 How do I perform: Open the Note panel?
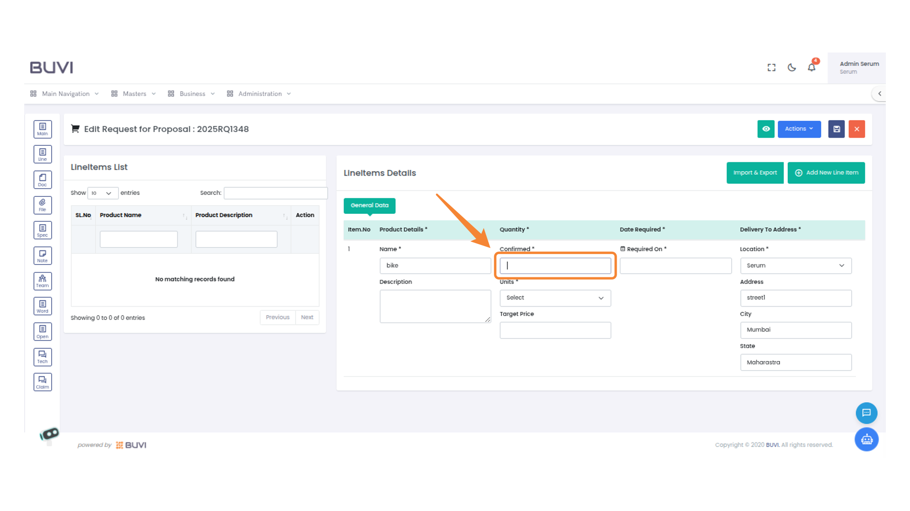[x=43, y=255]
